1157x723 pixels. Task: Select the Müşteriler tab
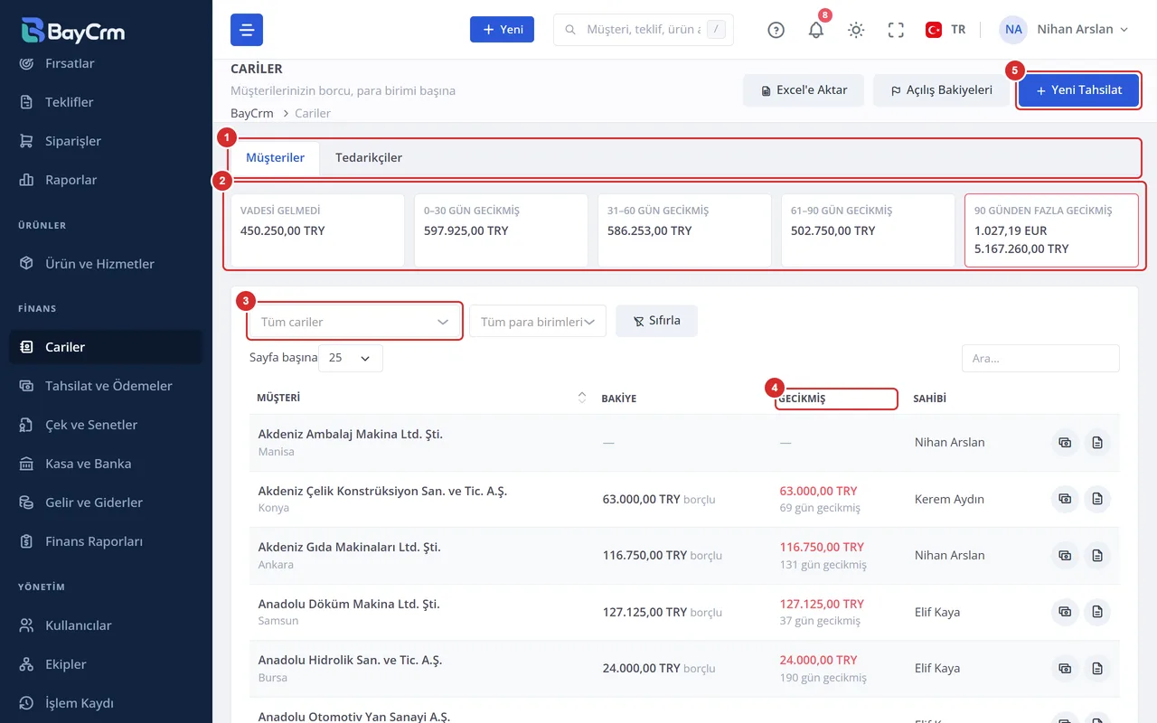pyautogui.click(x=276, y=158)
